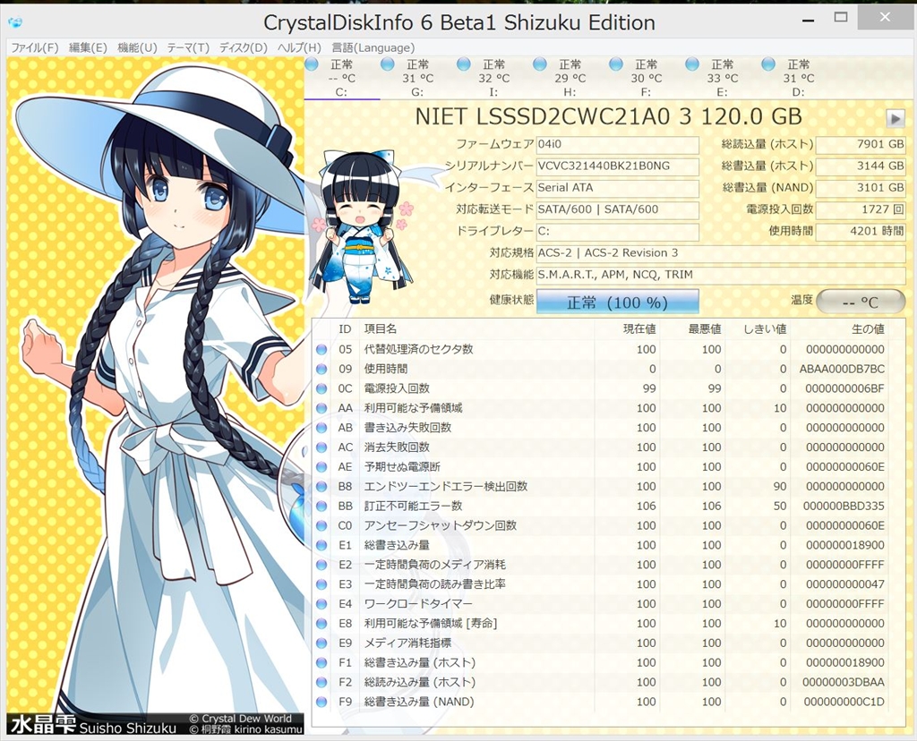Click status icon of row 0C 電源投入回数
917x741 pixels.
321,388
